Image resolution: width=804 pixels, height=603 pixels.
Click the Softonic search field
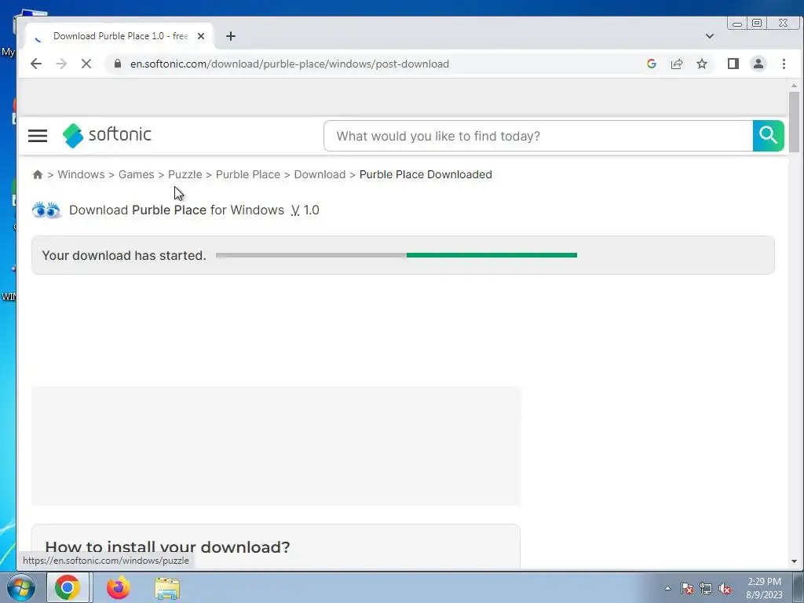click(539, 136)
